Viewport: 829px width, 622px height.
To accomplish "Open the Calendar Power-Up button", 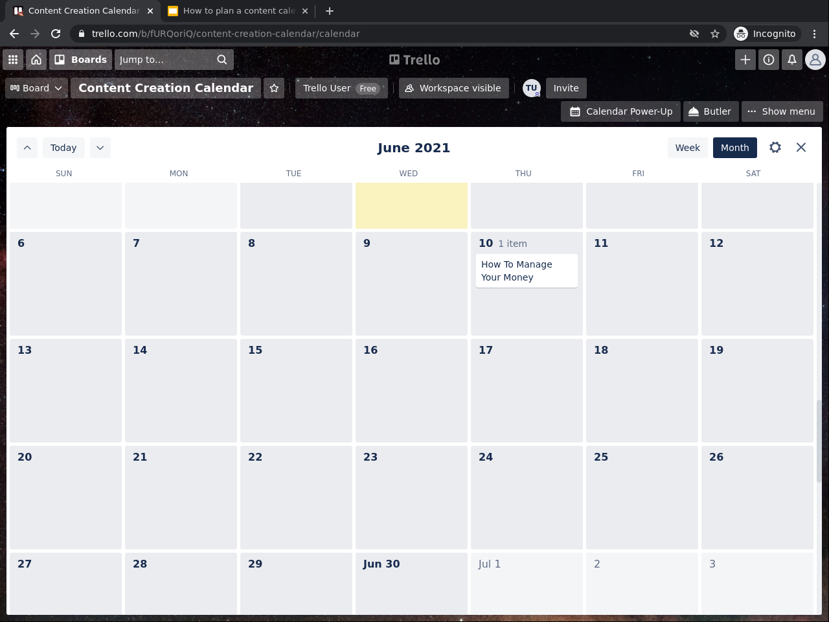I will click(x=621, y=111).
